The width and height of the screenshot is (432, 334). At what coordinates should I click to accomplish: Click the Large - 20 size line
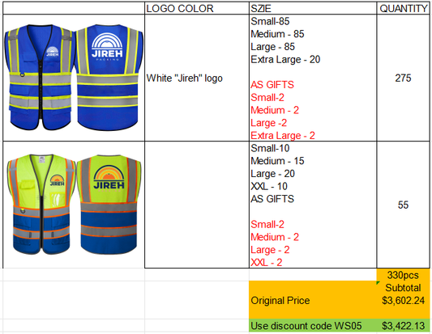tap(273, 174)
